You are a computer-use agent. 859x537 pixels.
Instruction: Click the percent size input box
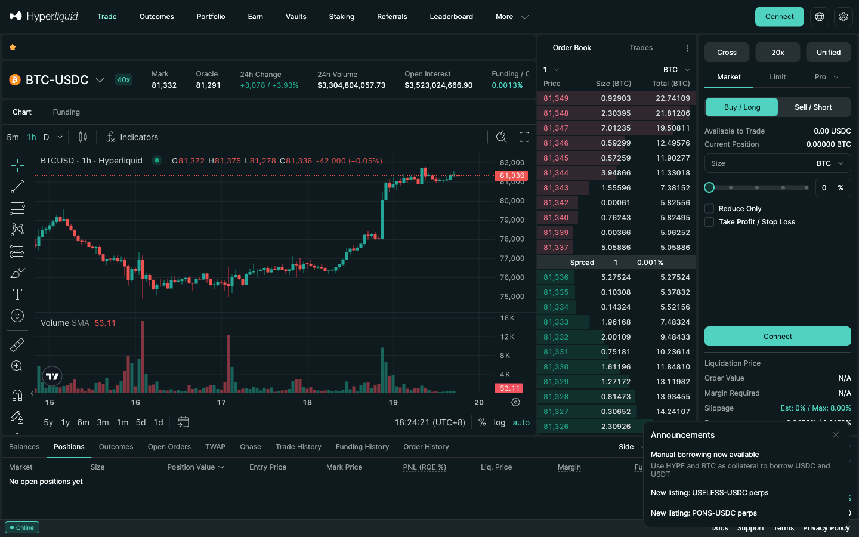[x=833, y=188]
